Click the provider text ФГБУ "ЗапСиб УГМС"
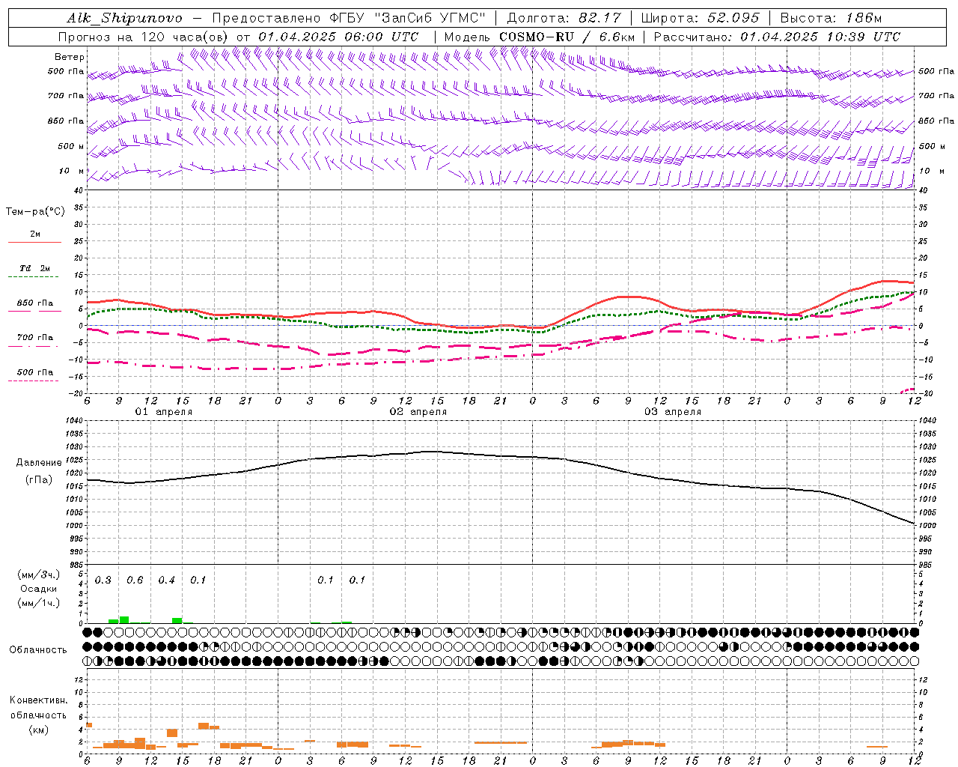958x767 pixels. click(407, 18)
